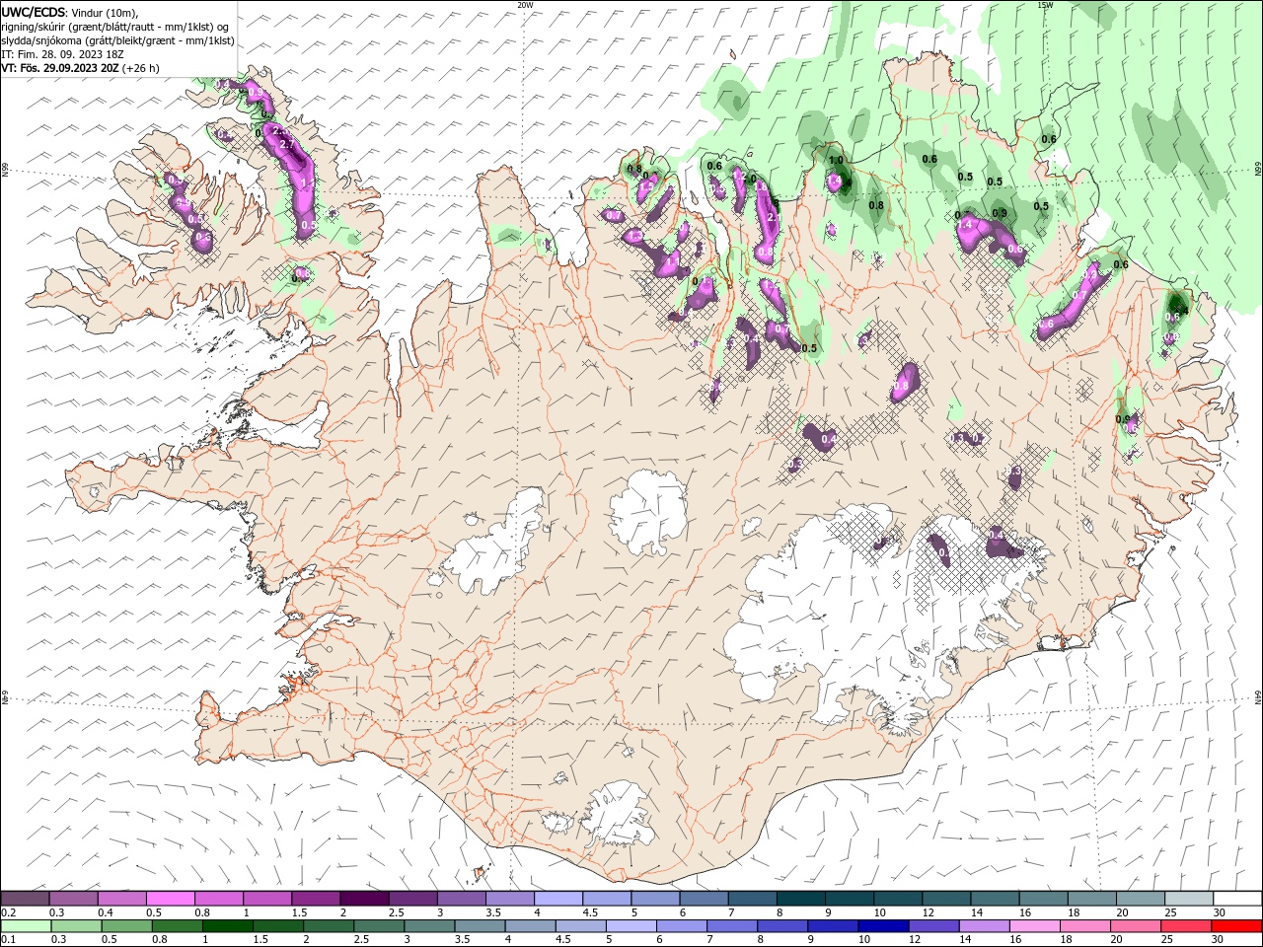The width and height of the screenshot is (1263, 947).
Task: Click the UWC/ECDS title text
Action: point(35,12)
